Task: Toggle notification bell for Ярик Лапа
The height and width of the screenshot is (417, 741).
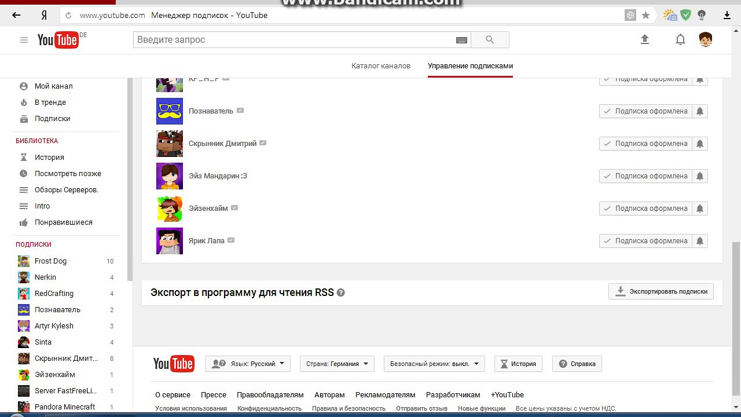Action: coord(700,241)
